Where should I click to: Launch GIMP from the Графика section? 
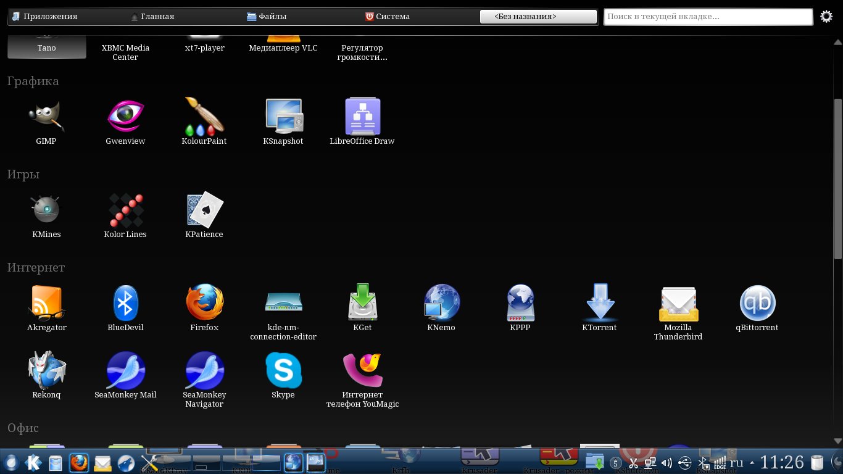pyautogui.click(x=46, y=122)
